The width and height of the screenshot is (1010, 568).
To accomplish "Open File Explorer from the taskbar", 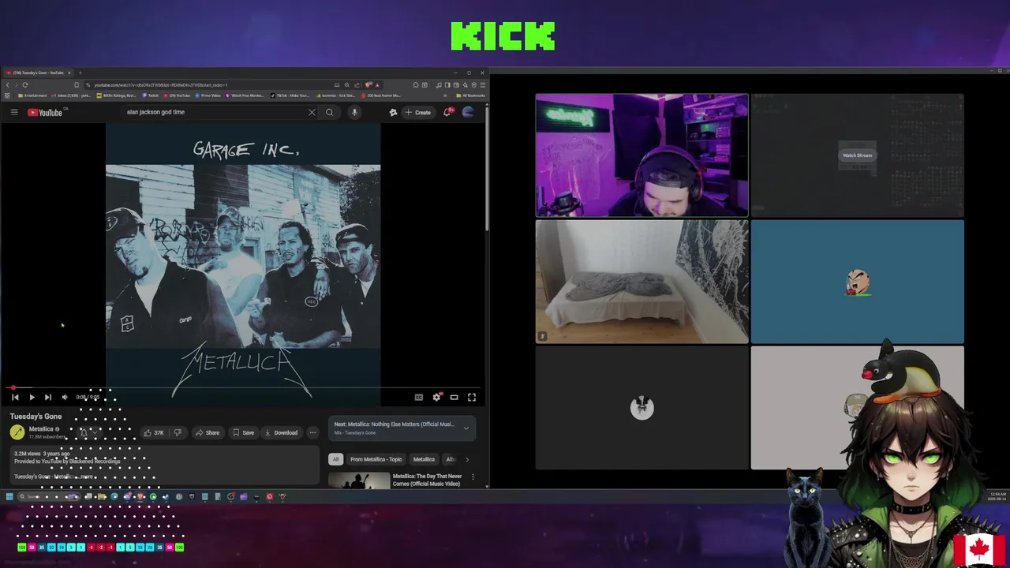I will 102,497.
